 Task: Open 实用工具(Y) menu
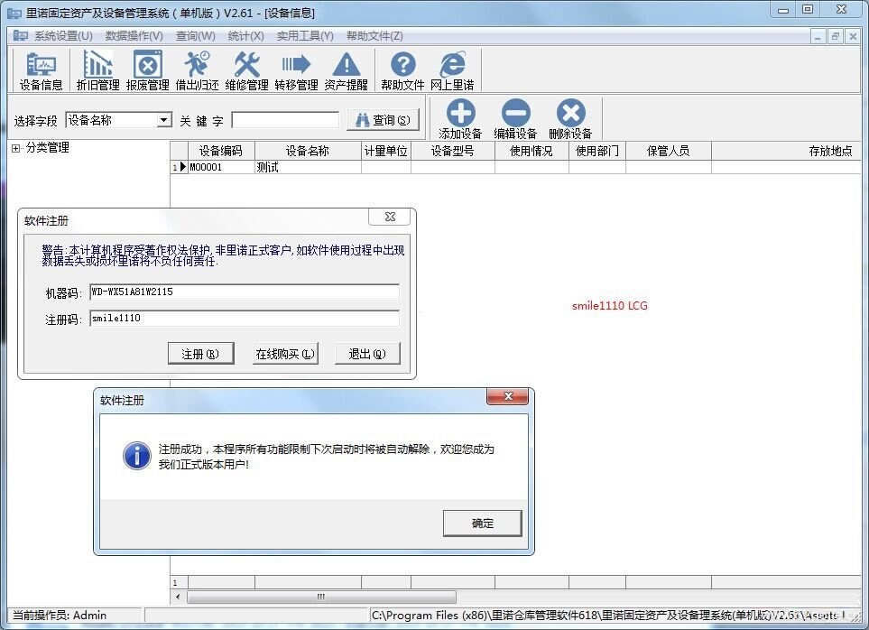click(x=305, y=36)
